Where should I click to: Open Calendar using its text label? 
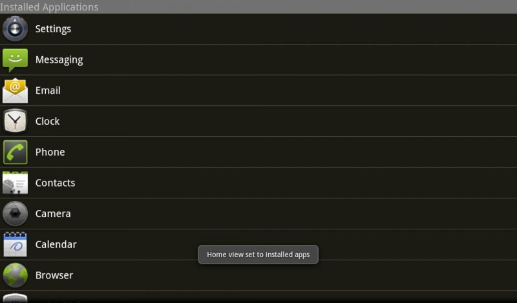(56, 245)
